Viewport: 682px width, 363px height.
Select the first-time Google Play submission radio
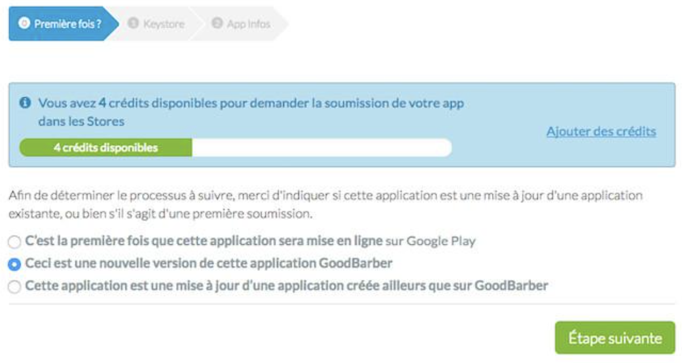click(x=14, y=242)
